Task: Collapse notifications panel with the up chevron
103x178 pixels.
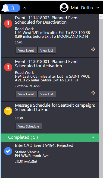Action: click(x=25, y=8)
